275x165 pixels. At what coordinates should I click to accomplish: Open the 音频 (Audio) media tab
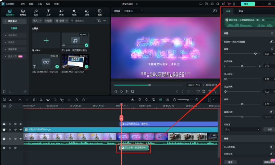(x=36, y=13)
